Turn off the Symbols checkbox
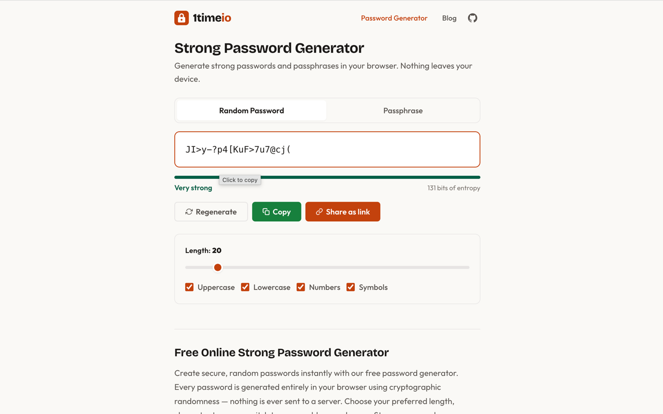Image resolution: width=663 pixels, height=414 pixels. pyautogui.click(x=351, y=287)
